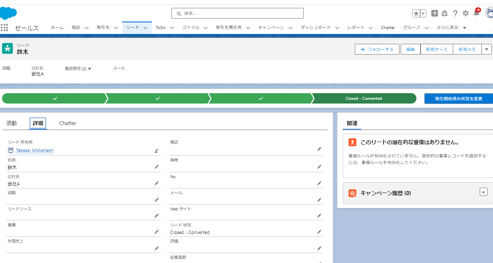Open the help question mark icon
This screenshot has width=493, height=263.
pyautogui.click(x=455, y=13)
